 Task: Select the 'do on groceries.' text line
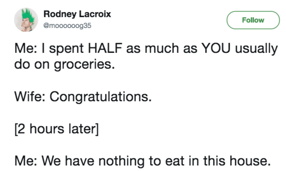[x=64, y=65]
